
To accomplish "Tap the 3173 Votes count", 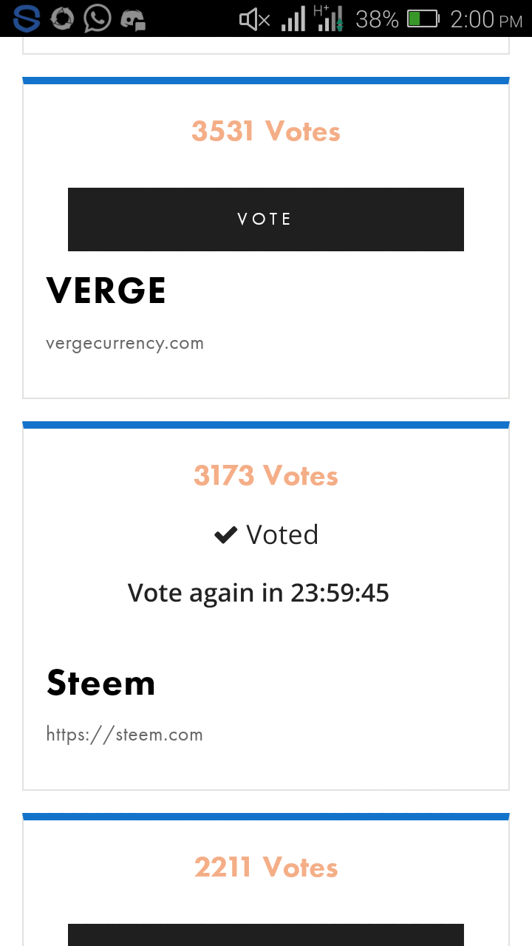I will point(266,476).
